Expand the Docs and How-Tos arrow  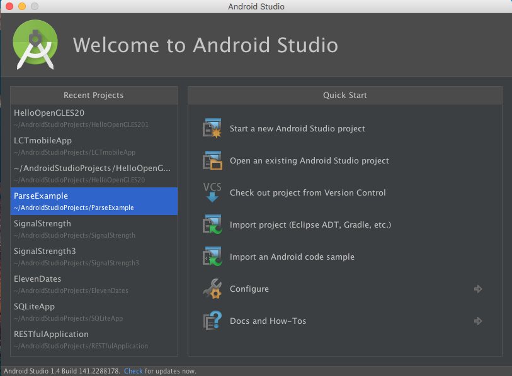[478, 321]
